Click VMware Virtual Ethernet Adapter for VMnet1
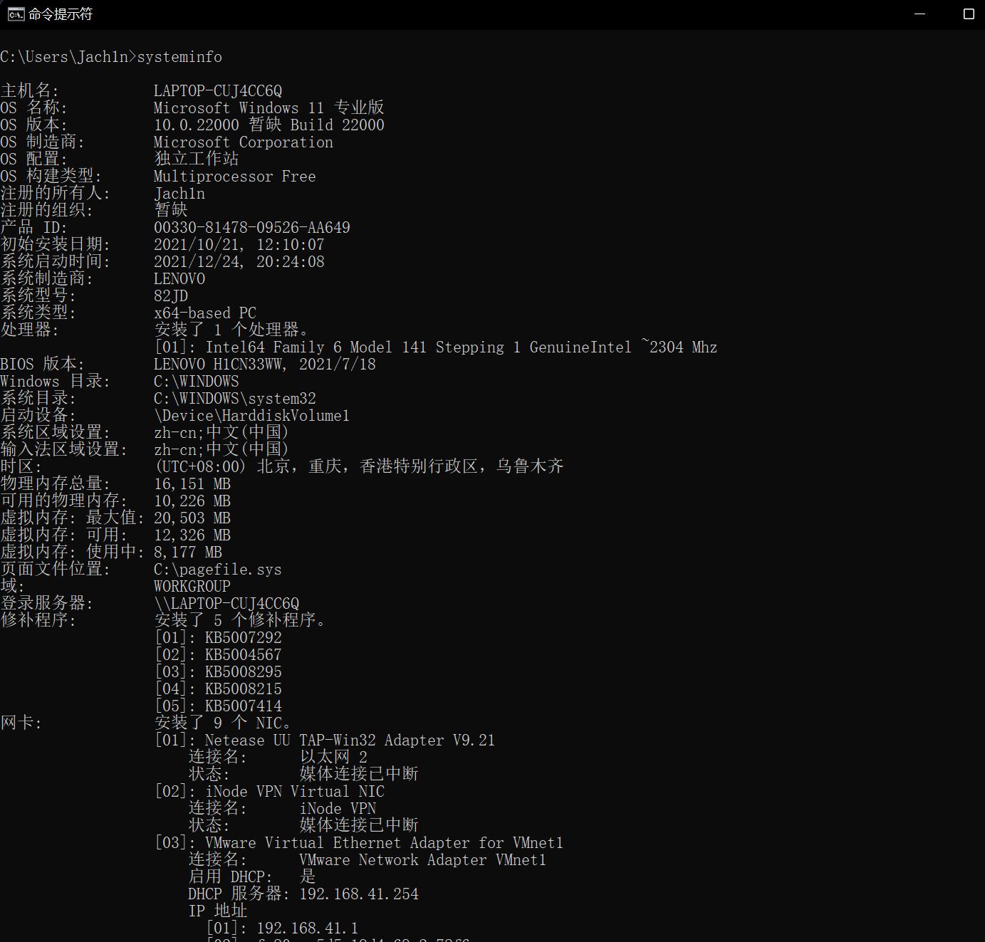Screen dimensions: 985x942 coord(385,843)
